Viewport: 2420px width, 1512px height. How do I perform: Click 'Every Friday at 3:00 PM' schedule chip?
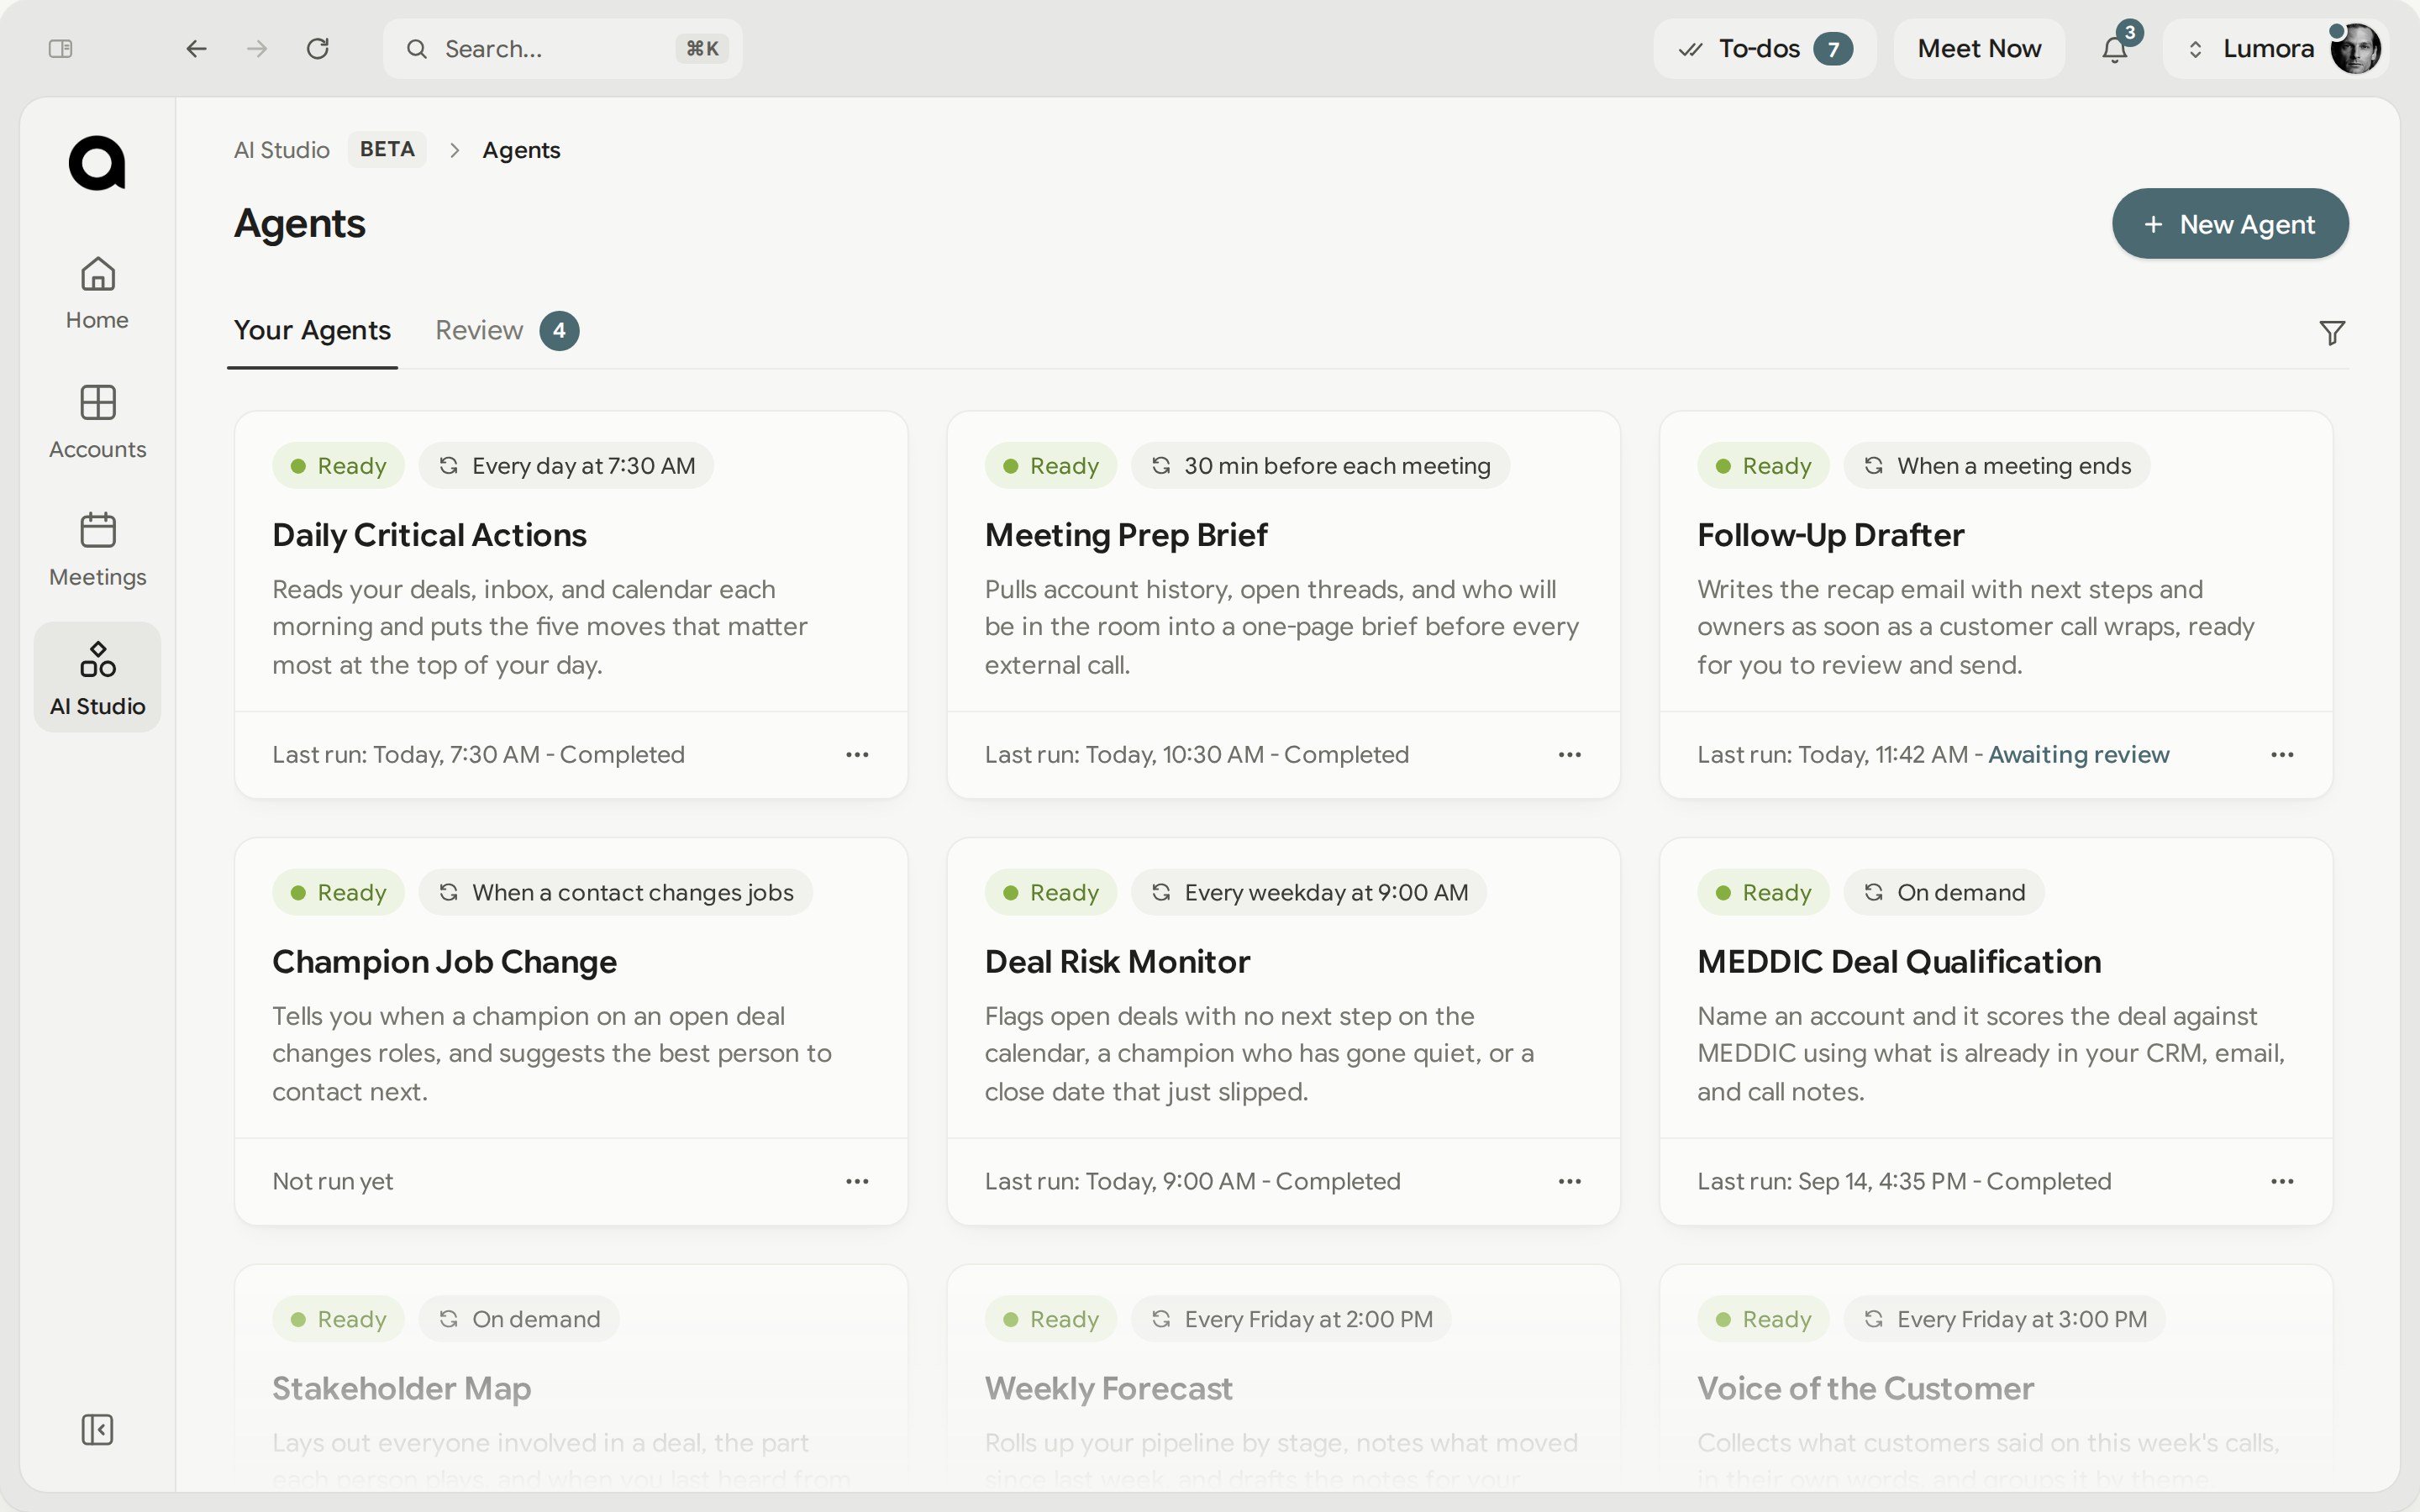coord(2005,1320)
